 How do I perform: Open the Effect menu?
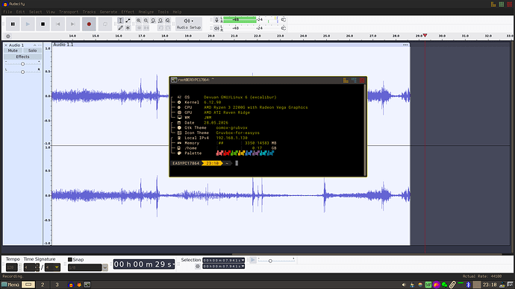tap(128, 12)
